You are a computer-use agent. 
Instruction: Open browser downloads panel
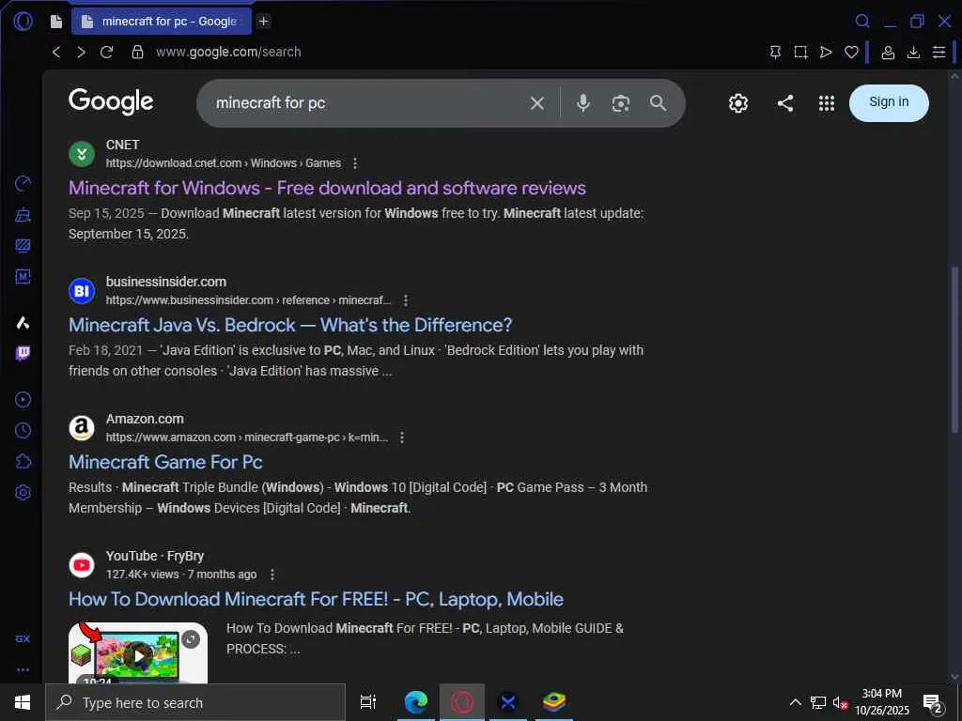(913, 53)
